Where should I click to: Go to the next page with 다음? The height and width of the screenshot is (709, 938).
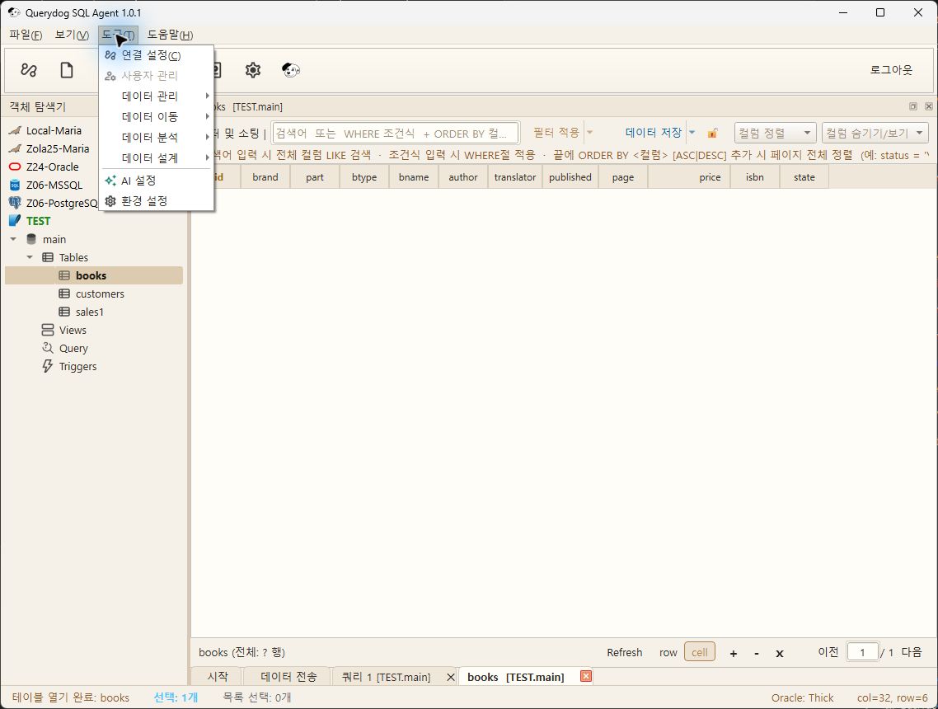(x=912, y=652)
